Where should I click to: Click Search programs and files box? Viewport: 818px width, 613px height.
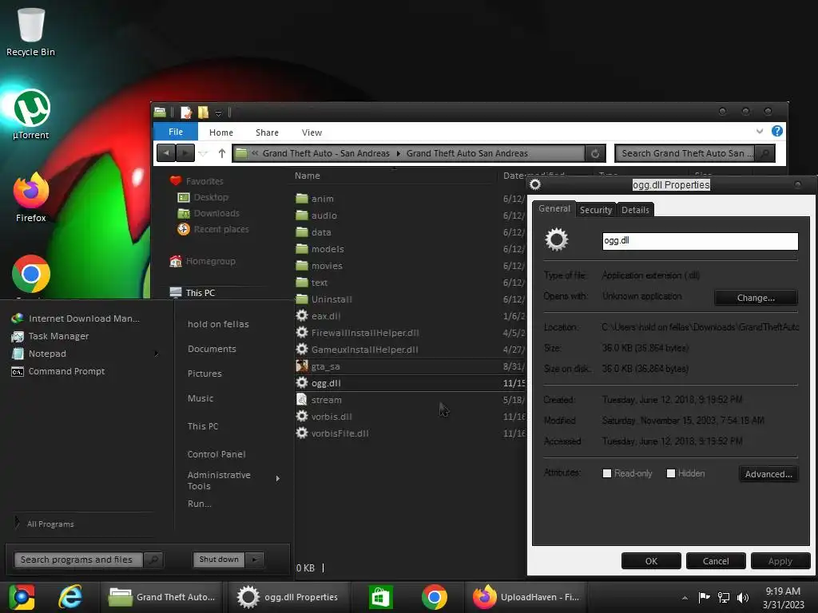tap(78, 560)
